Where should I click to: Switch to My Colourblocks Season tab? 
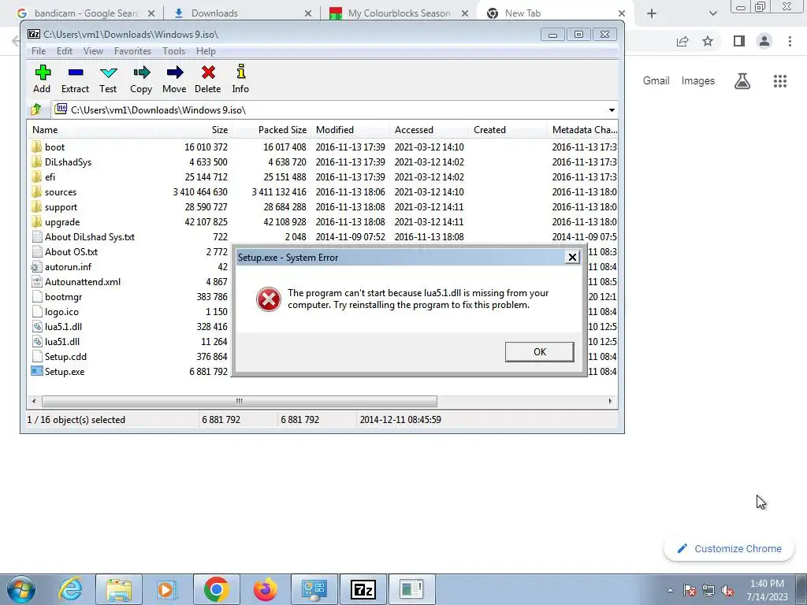click(x=399, y=13)
